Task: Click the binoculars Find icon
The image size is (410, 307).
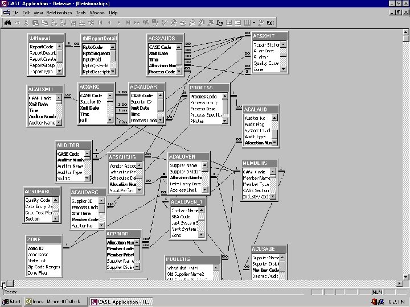Action: (8, 22)
